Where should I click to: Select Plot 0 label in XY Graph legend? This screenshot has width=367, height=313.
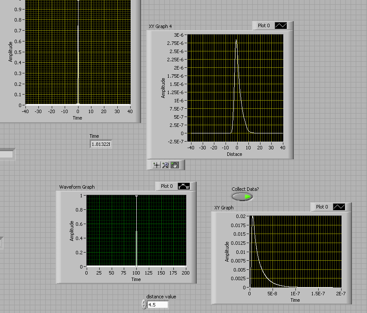click(x=322, y=207)
